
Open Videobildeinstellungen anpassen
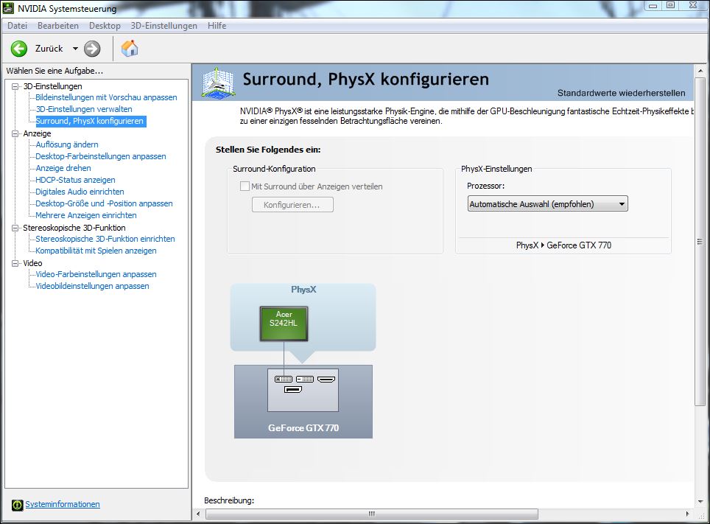92,286
